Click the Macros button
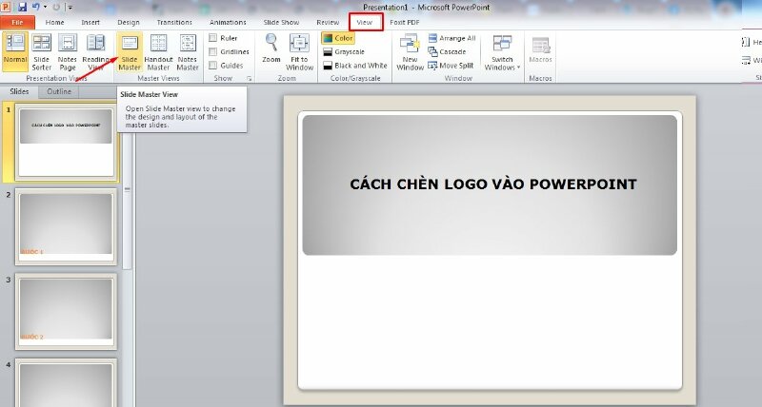The height and width of the screenshot is (407, 762). pos(540,50)
